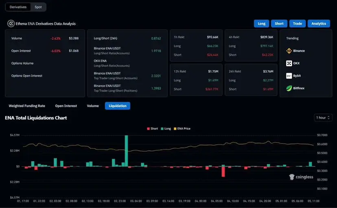Click the Options Volume row label
The width and height of the screenshot is (337, 208).
[22, 63]
